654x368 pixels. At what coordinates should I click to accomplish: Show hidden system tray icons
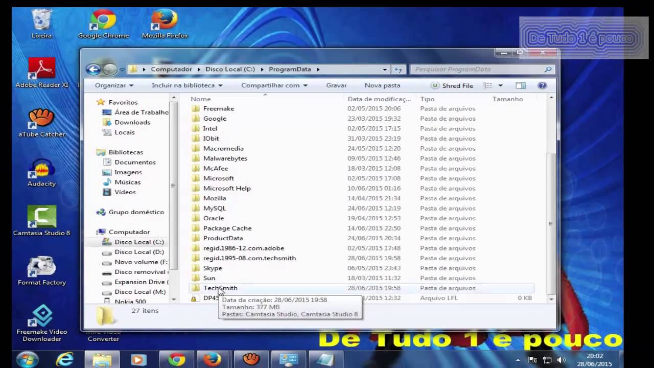[x=519, y=360]
